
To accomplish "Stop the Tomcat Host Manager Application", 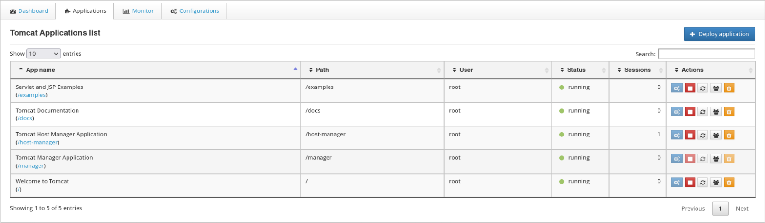I will pyautogui.click(x=690, y=135).
